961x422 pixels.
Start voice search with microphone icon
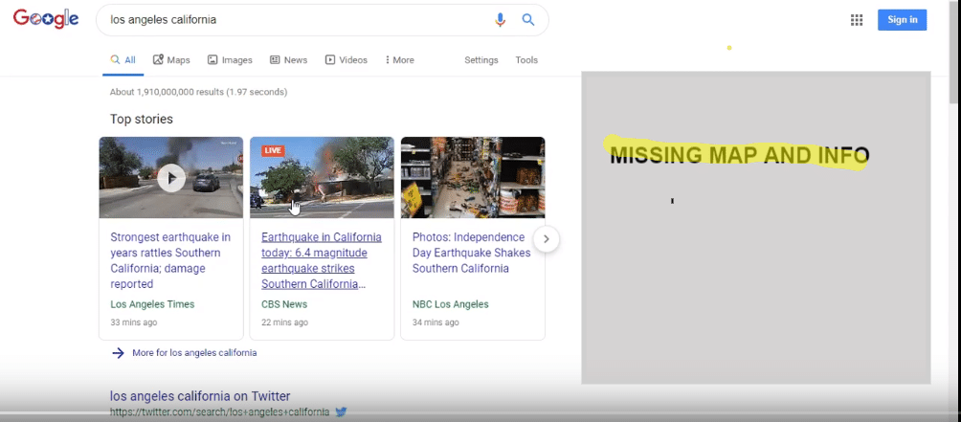click(x=500, y=19)
